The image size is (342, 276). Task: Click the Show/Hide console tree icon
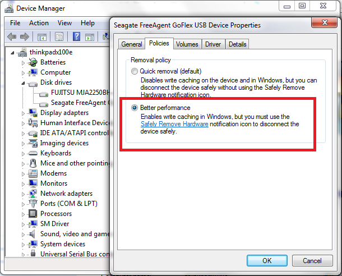(x=42, y=36)
